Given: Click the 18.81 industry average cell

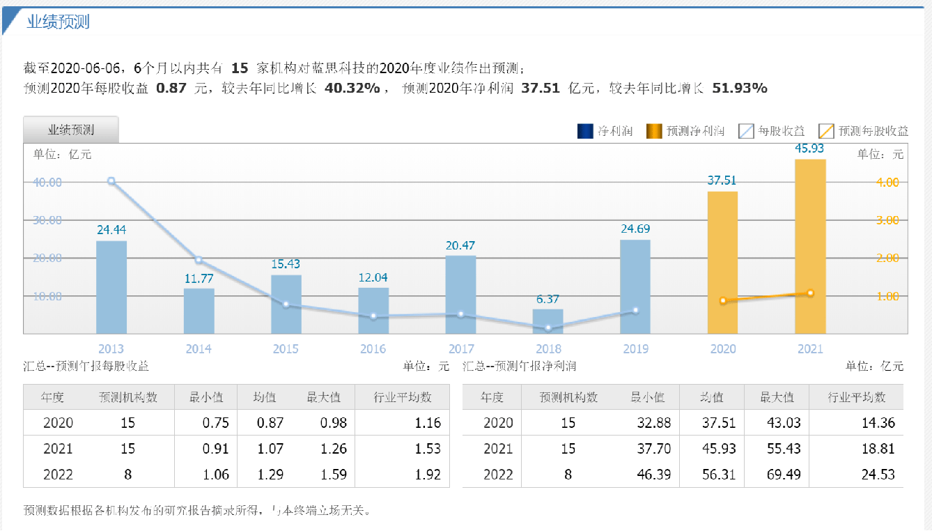Looking at the screenshot, I should 879,449.
